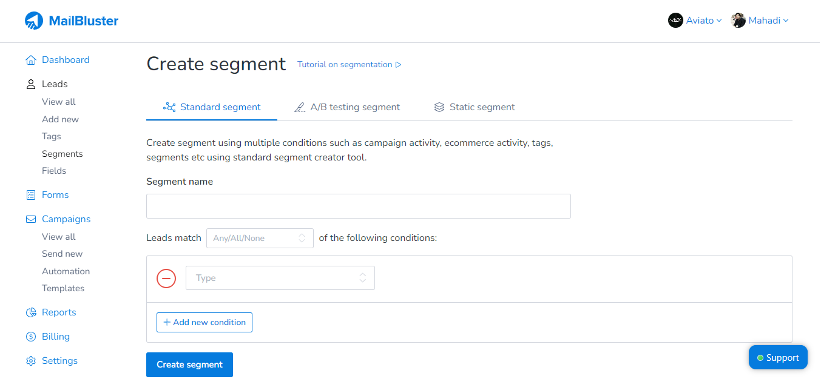
Task: Click the MailBluster logo
Action: (x=71, y=19)
